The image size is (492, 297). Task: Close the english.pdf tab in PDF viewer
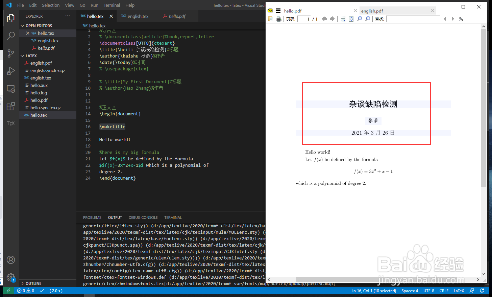tap(433, 10)
